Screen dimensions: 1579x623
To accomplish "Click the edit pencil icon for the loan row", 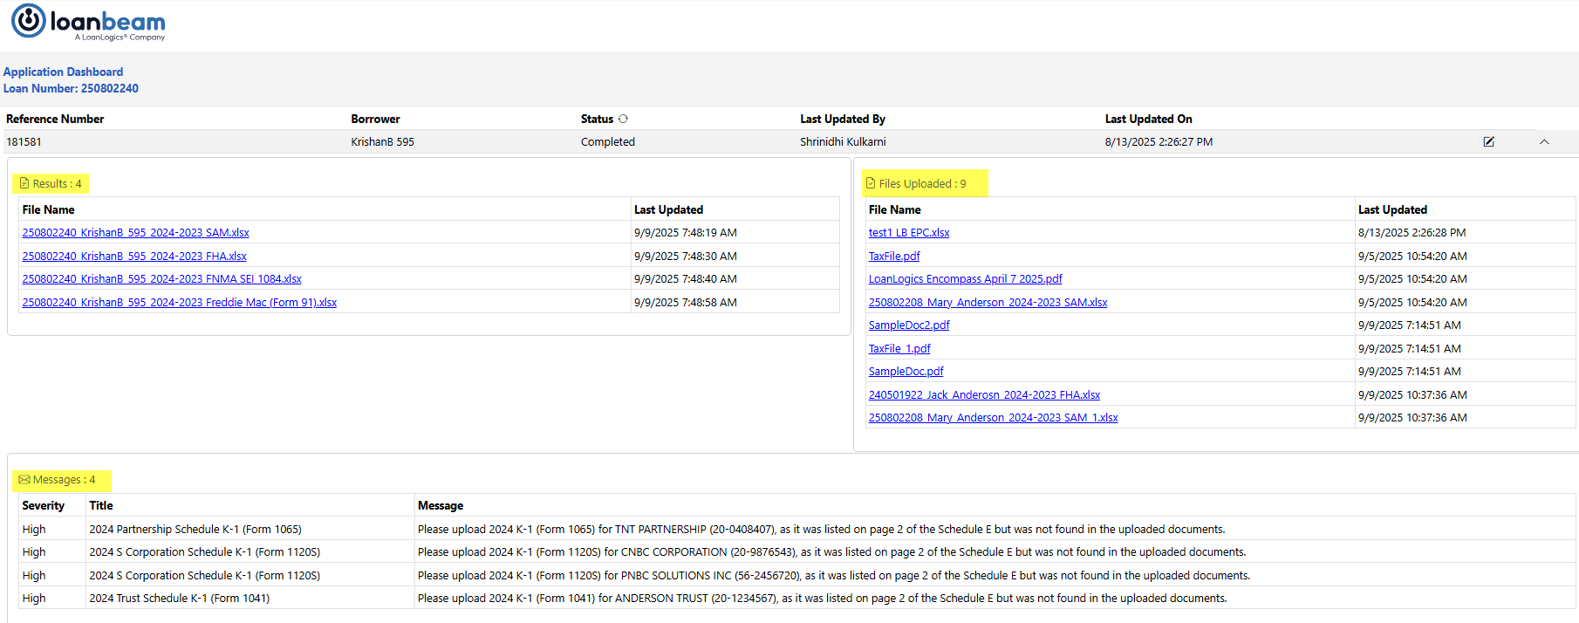I will click(1488, 141).
